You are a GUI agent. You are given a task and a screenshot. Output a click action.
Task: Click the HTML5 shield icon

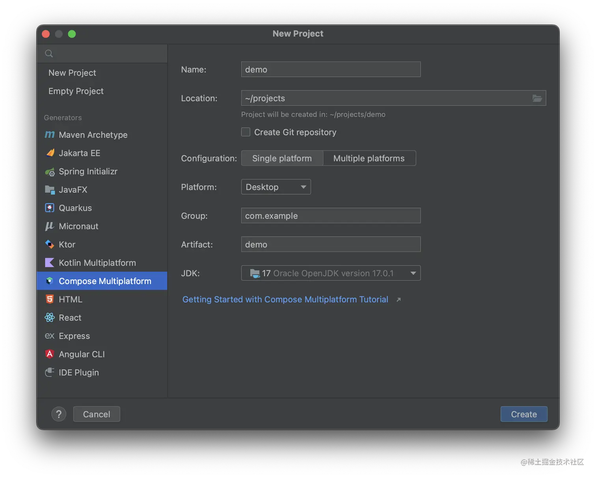pyautogui.click(x=50, y=299)
